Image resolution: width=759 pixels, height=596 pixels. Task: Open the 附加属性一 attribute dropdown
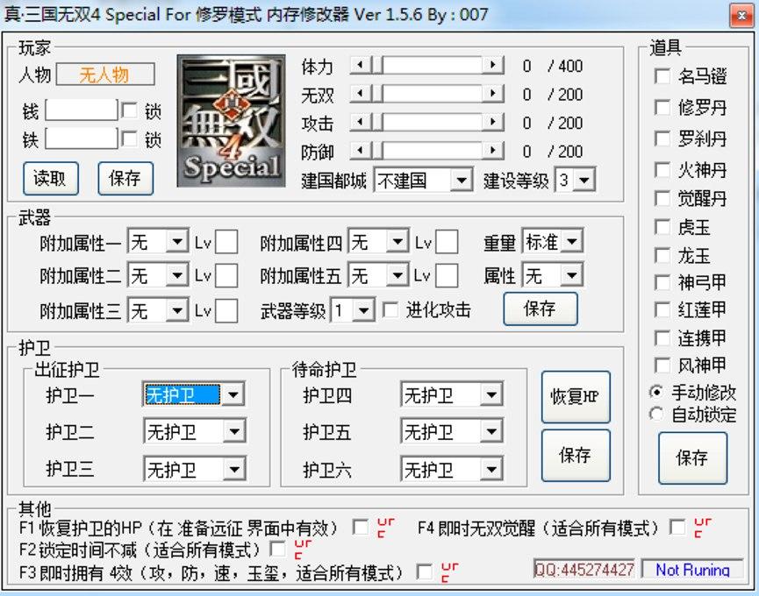tap(175, 240)
